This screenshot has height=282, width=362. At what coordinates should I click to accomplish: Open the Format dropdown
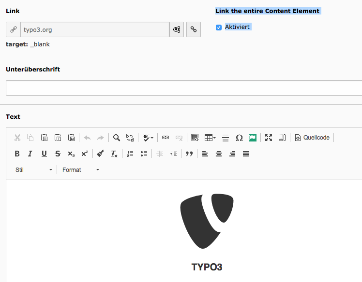[x=81, y=170]
